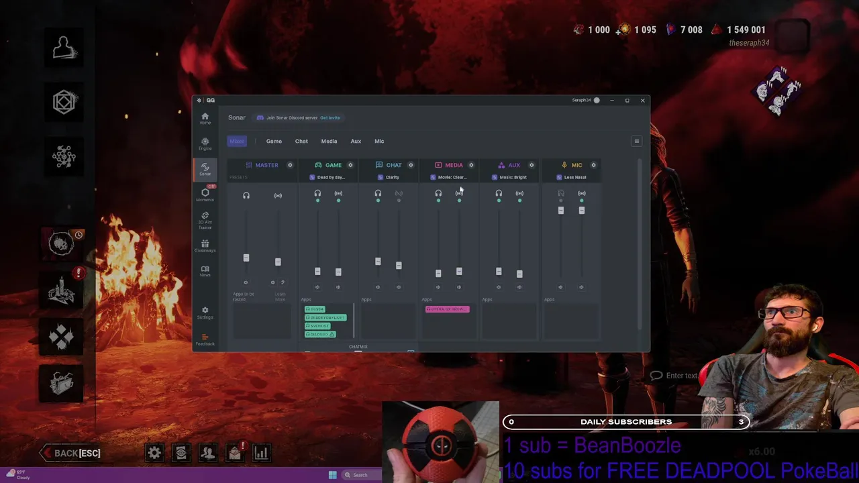859x483 pixels.
Task: Click the mixer vertical scrollbar
Action: (640, 244)
